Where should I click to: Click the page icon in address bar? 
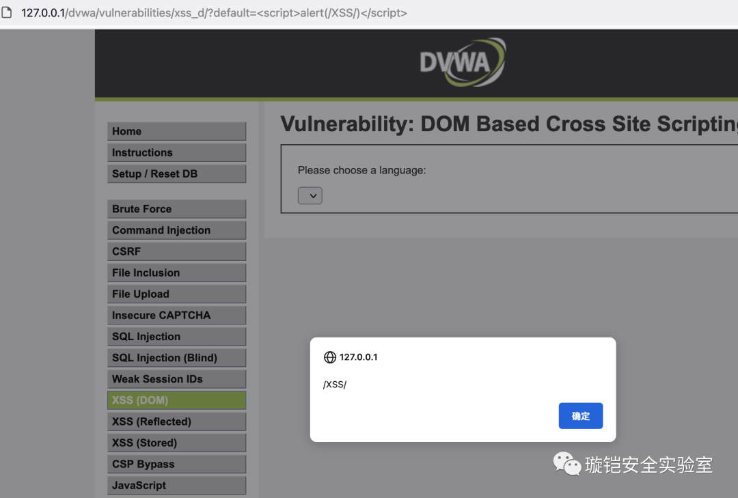(x=7, y=12)
